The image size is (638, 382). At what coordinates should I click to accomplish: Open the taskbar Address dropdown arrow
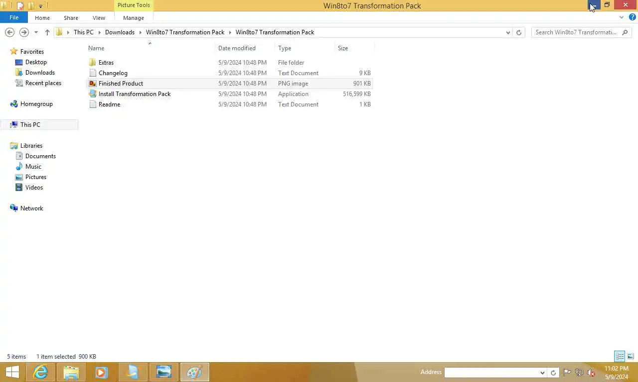point(542,373)
